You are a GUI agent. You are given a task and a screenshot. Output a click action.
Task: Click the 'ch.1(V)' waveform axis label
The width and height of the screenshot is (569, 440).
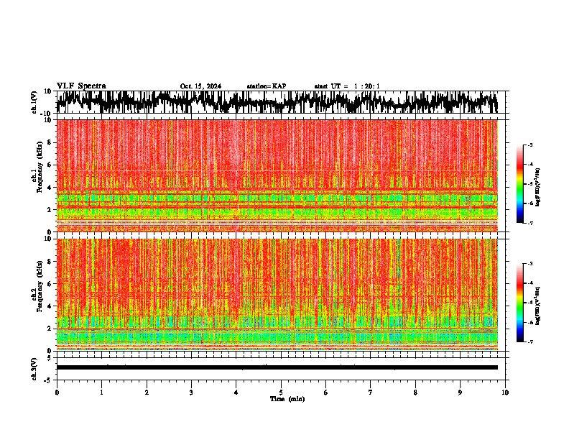coord(34,102)
